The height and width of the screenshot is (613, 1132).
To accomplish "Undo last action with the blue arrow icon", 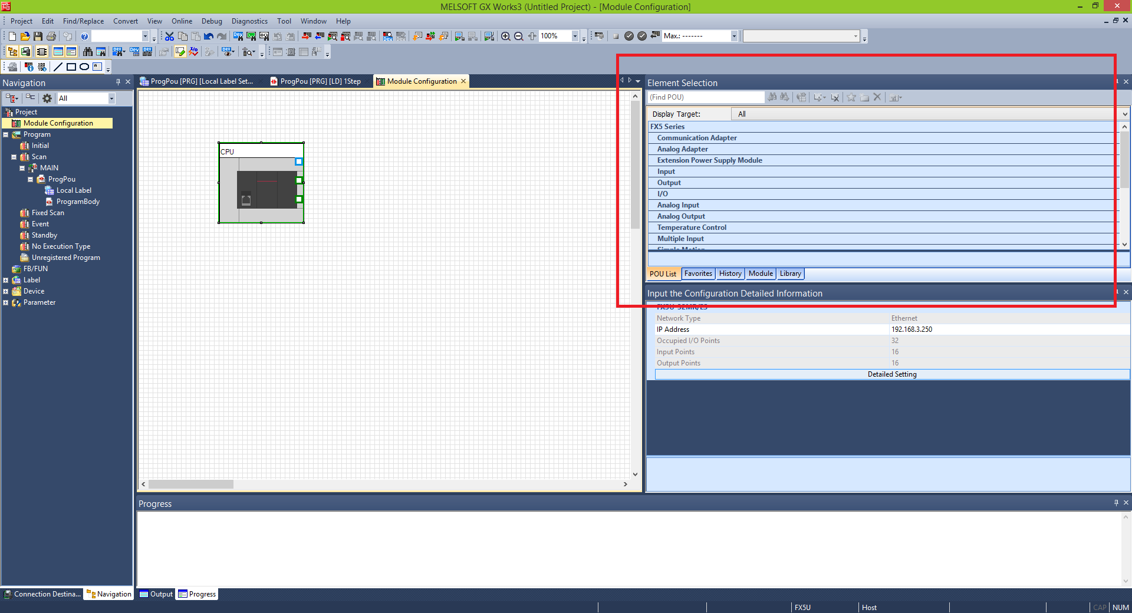I will 209,36.
